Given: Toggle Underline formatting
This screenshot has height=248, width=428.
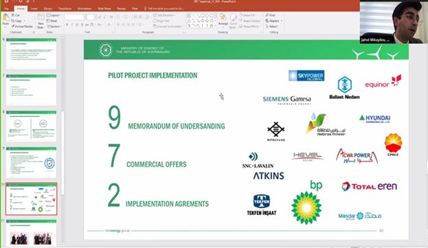Looking at the screenshot, I should 77,25.
